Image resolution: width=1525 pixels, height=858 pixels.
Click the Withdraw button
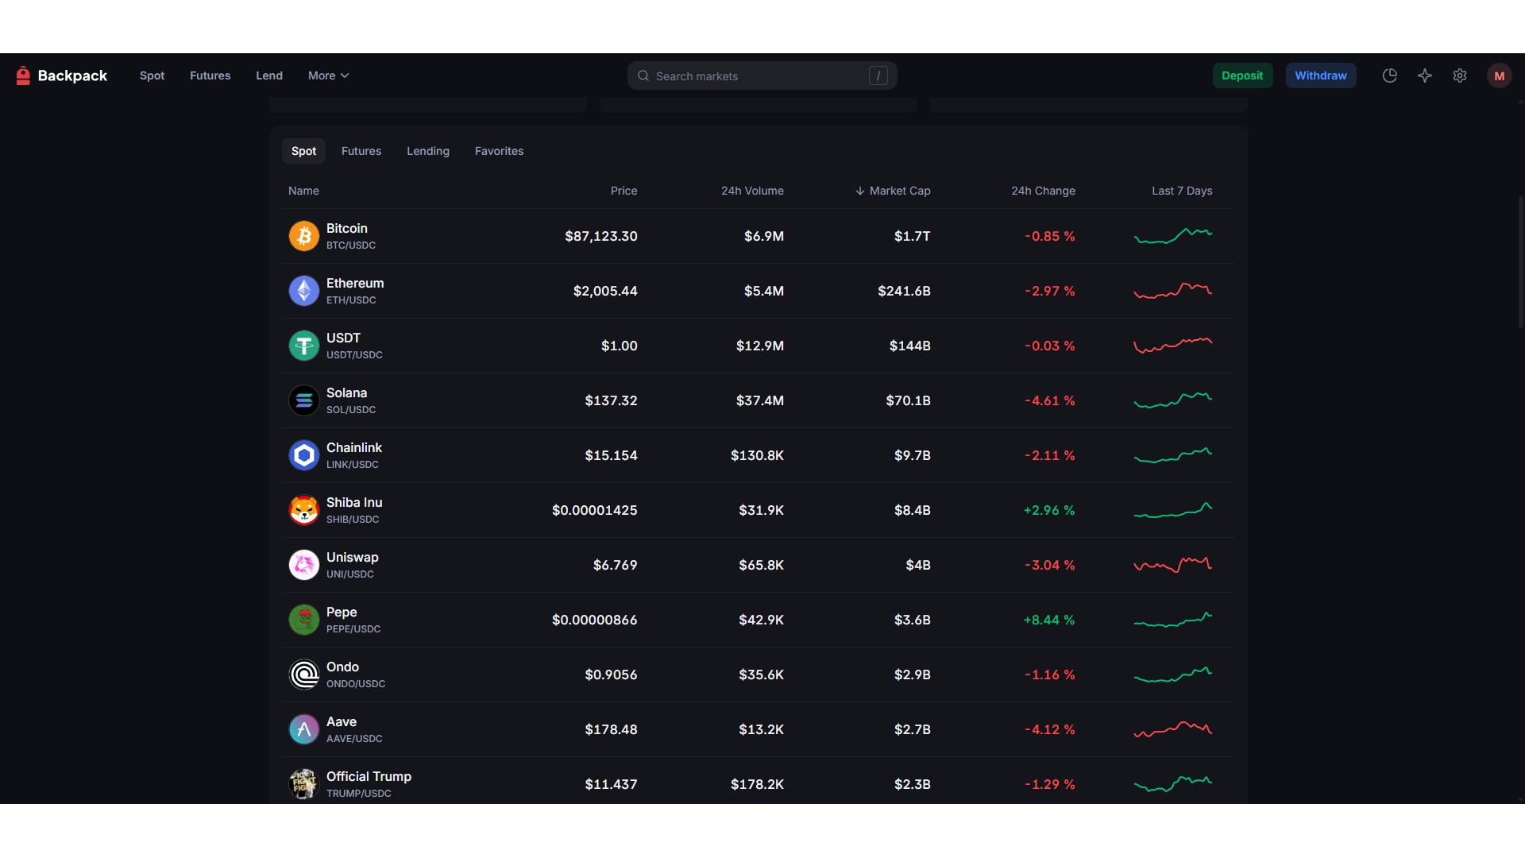[x=1321, y=75]
